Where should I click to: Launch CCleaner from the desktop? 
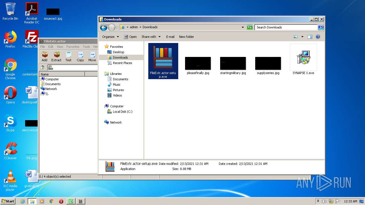(10, 151)
